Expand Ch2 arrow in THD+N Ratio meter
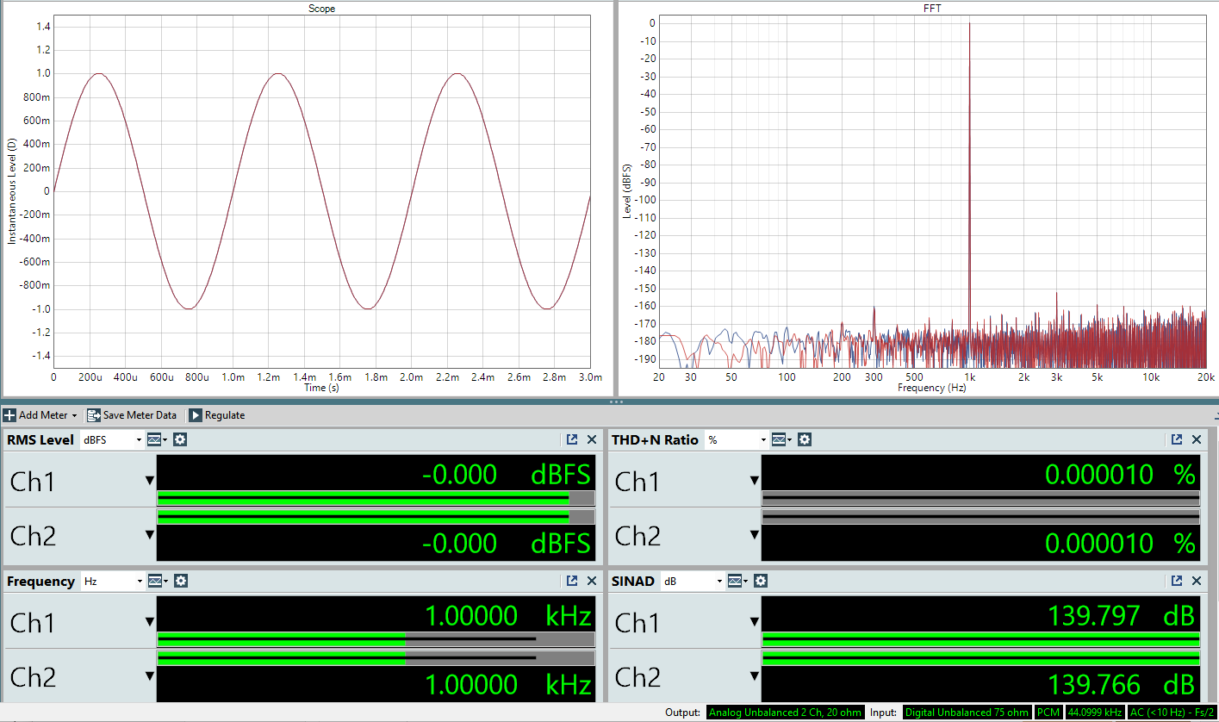This screenshot has width=1219, height=722. (x=755, y=534)
